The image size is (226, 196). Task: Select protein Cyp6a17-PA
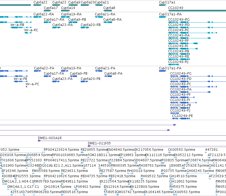coord(48,76)
